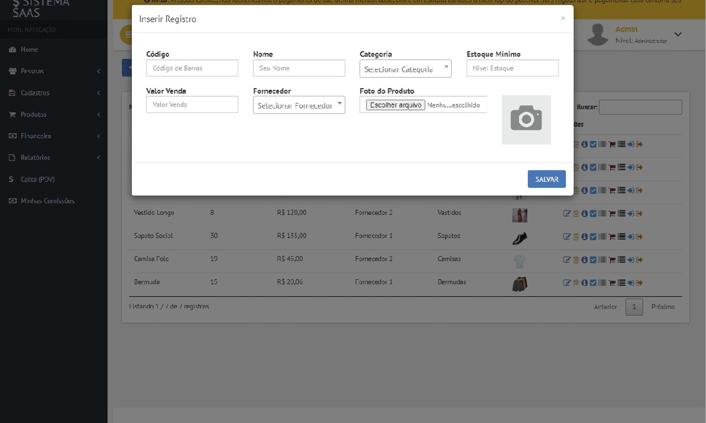Click the shopping cart icon for Vestido Longo

(612, 214)
